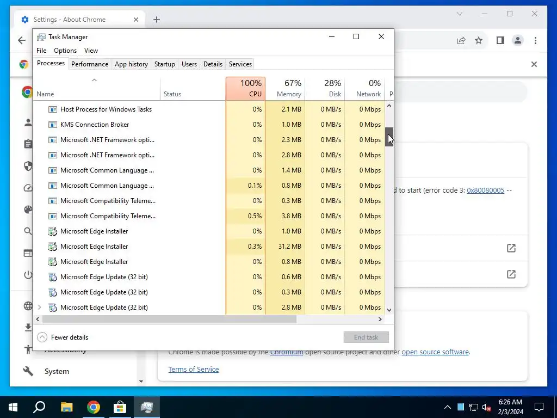The width and height of the screenshot is (557, 418).
Task: Open the open source software link
Action: coord(435,352)
